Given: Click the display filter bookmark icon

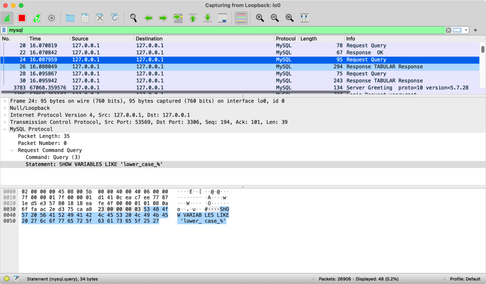Looking at the screenshot, I should [x=4, y=30].
